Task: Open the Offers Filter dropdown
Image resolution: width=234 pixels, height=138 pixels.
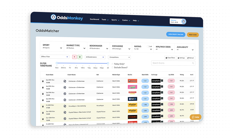Action: 55,57
